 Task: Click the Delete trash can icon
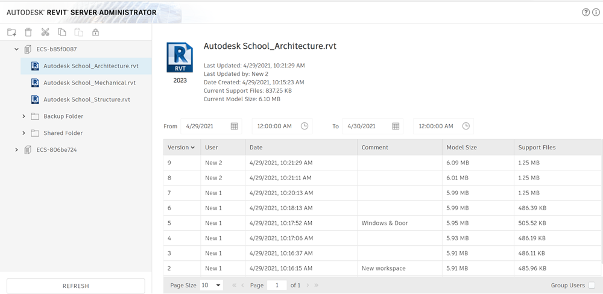point(28,33)
